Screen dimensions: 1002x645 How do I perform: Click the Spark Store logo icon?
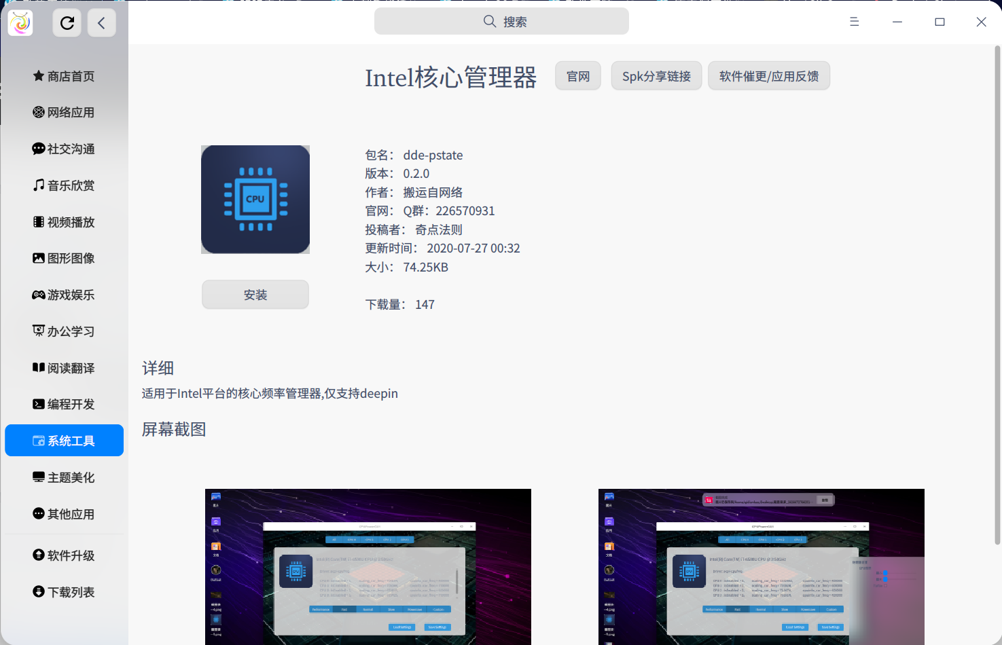point(20,22)
